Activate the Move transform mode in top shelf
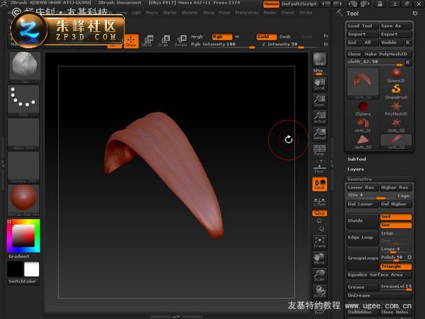425x319 pixels. coord(147,41)
